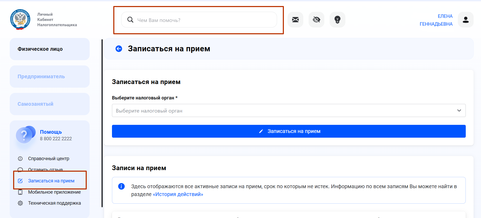Viewport: 481px width, 218px height.
Task: Click the user name 'ЕЛЕНА ГЕННАДЬЕВНА'
Action: point(436,20)
